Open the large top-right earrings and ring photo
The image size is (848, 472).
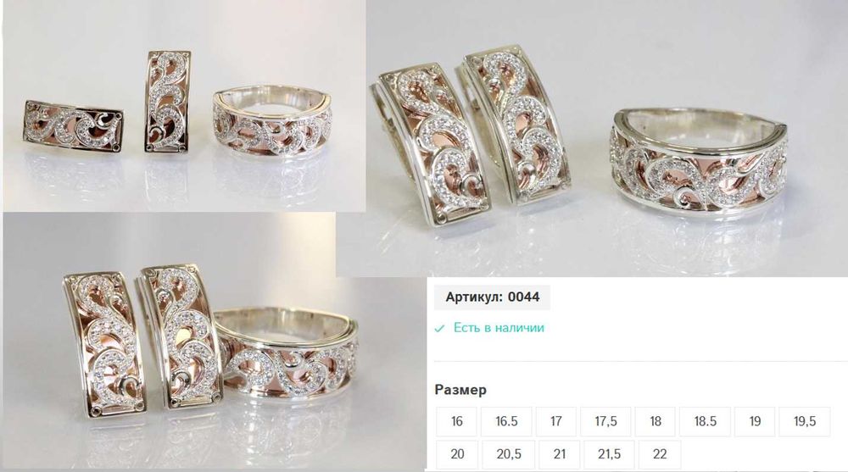coord(607,138)
